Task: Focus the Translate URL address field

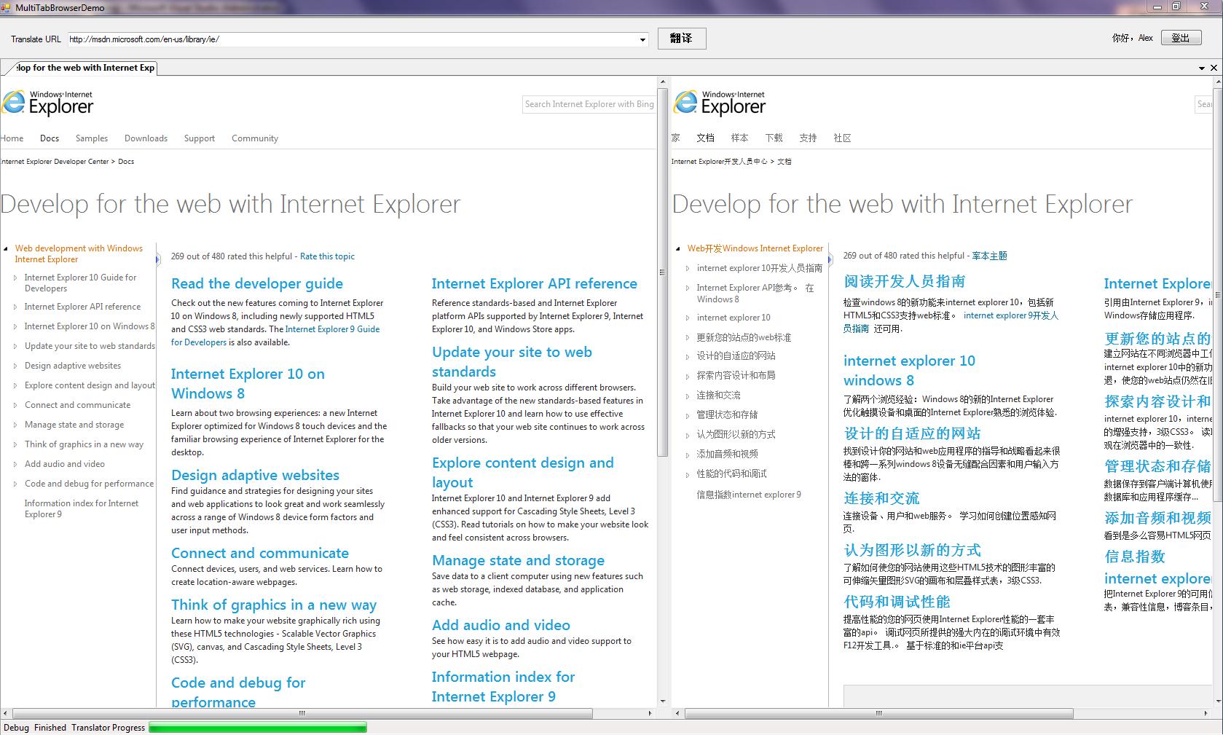Action: click(353, 39)
